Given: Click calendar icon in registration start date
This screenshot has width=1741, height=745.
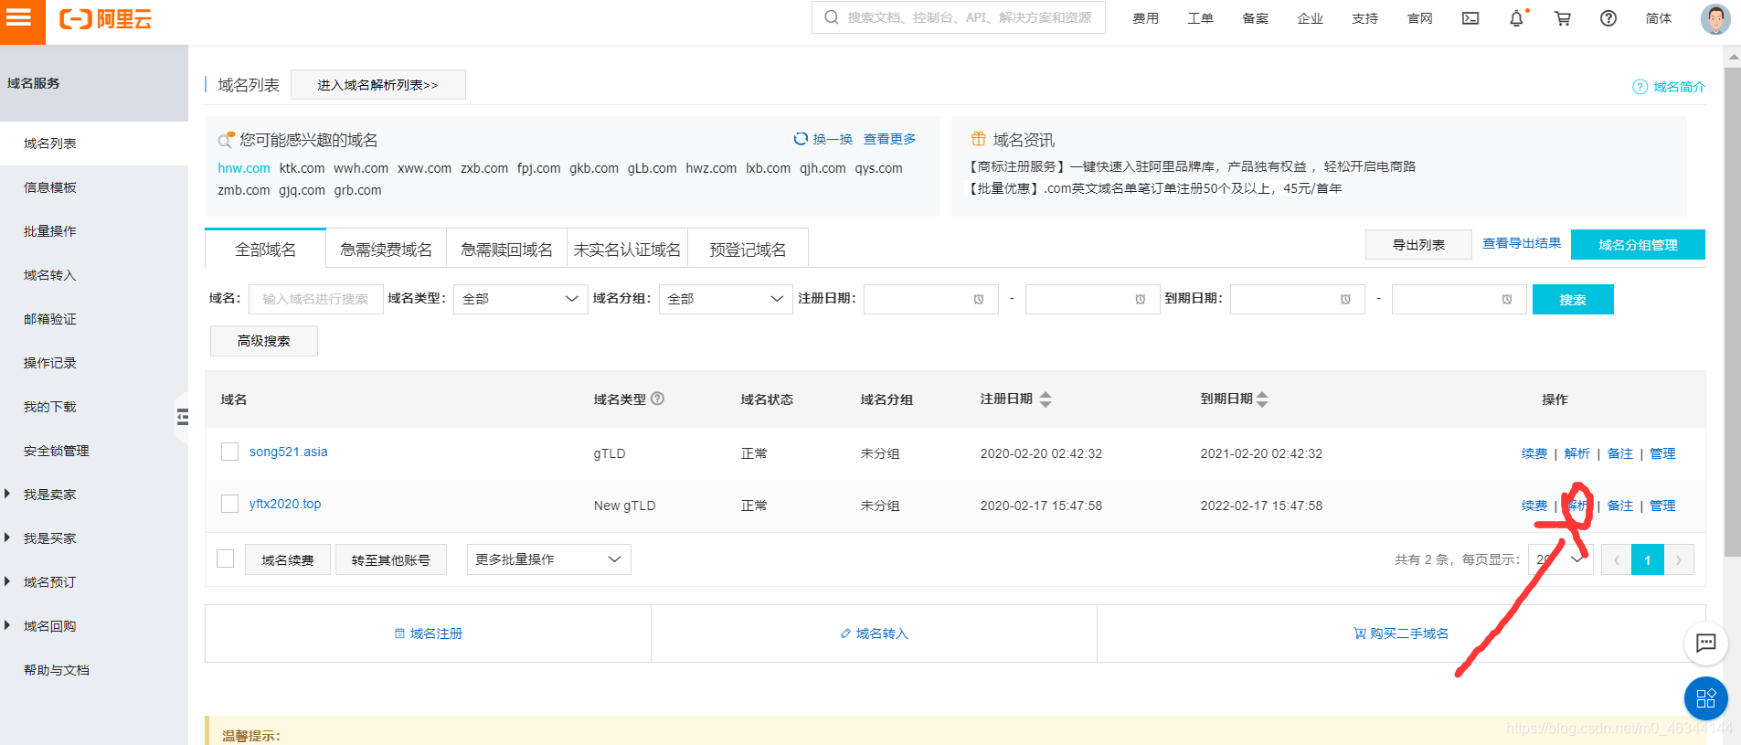Looking at the screenshot, I should (979, 299).
